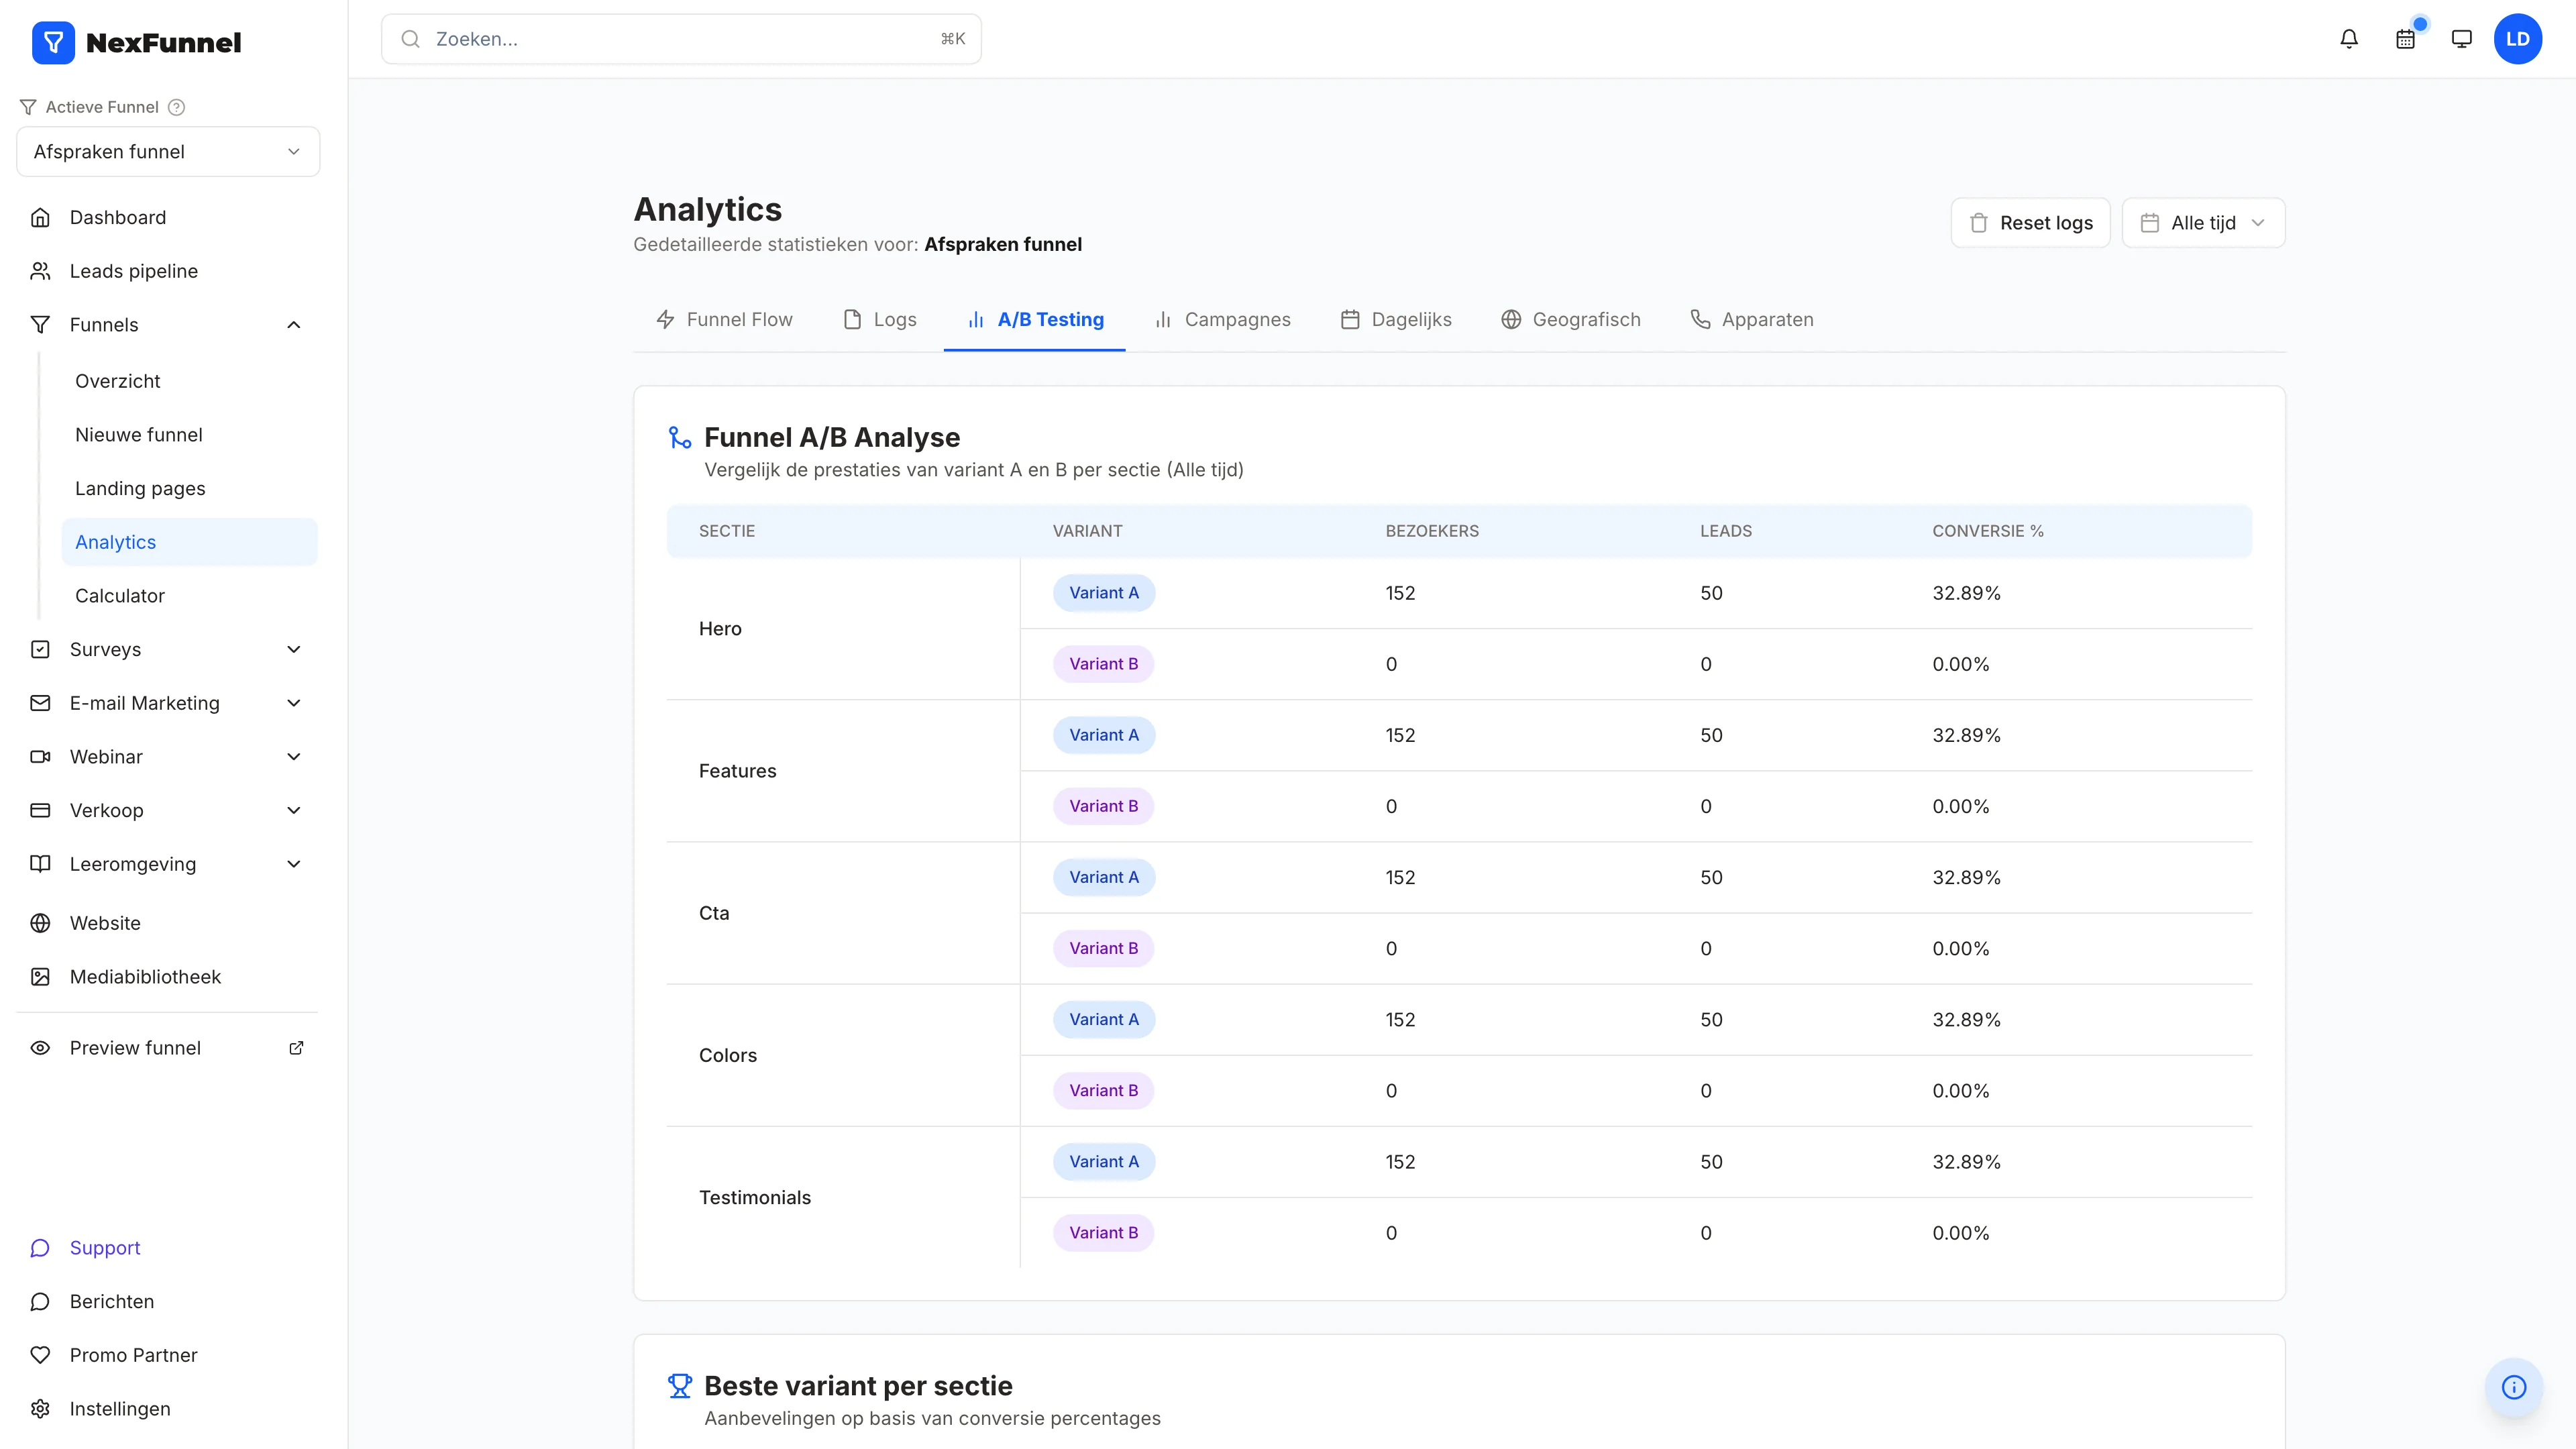Click the SECTIE column header
The height and width of the screenshot is (1449, 2576).
coord(726,531)
